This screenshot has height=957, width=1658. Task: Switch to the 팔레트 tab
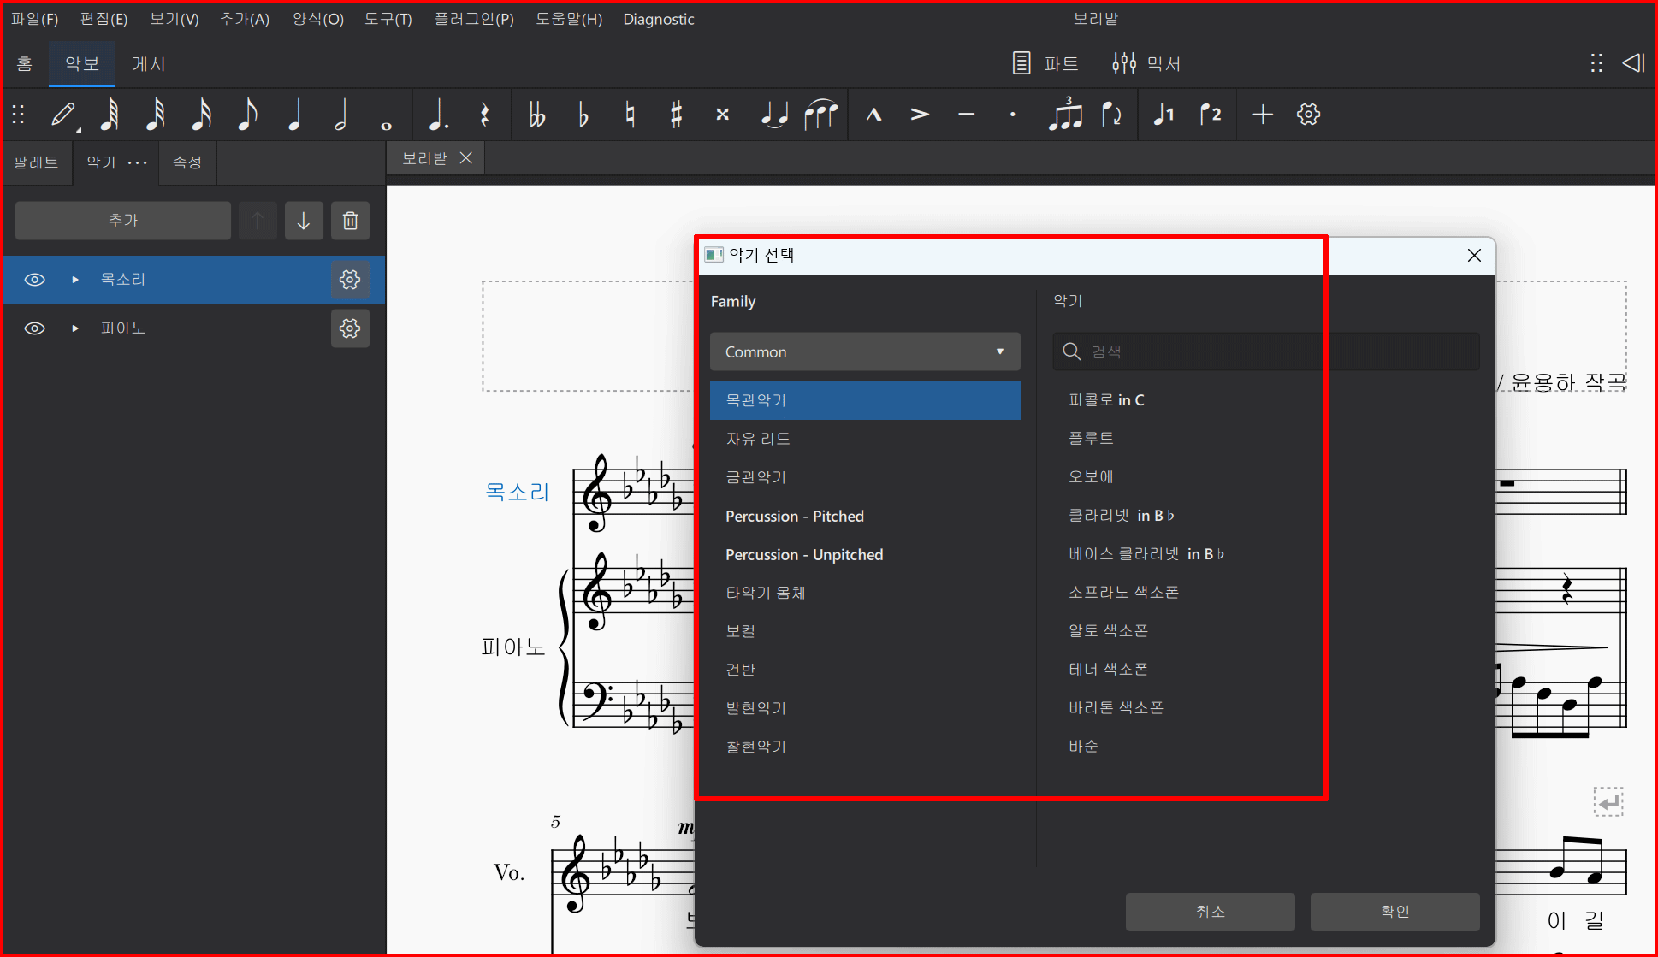click(36, 162)
